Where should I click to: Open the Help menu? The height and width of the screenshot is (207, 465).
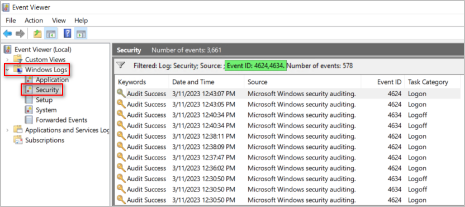pyautogui.click(x=81, y=21)
